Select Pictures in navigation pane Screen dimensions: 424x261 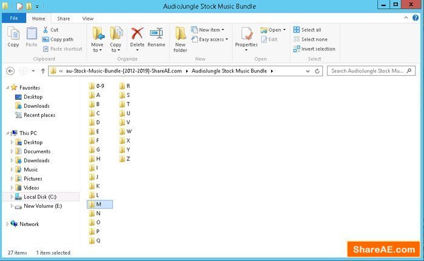click(33, 179)
